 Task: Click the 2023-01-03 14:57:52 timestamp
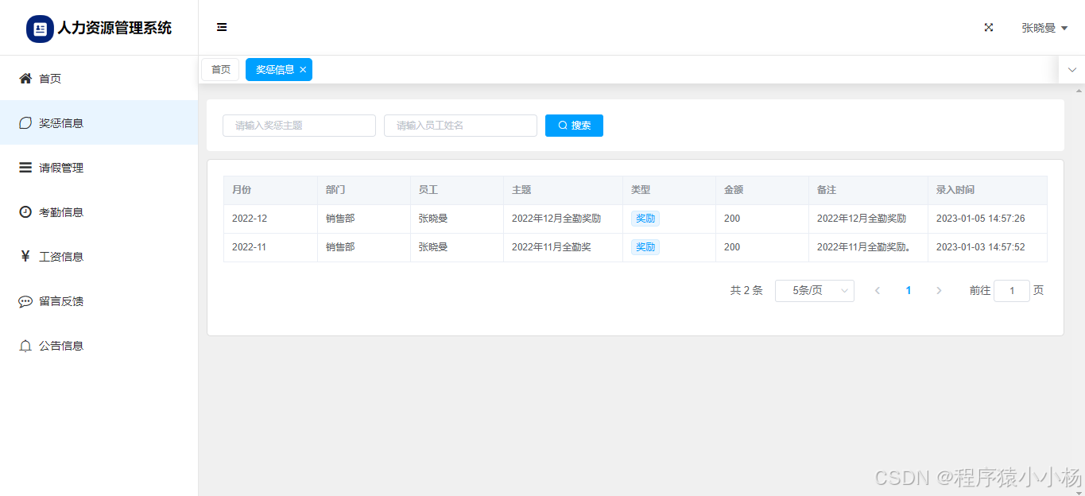tap(981, 247)
